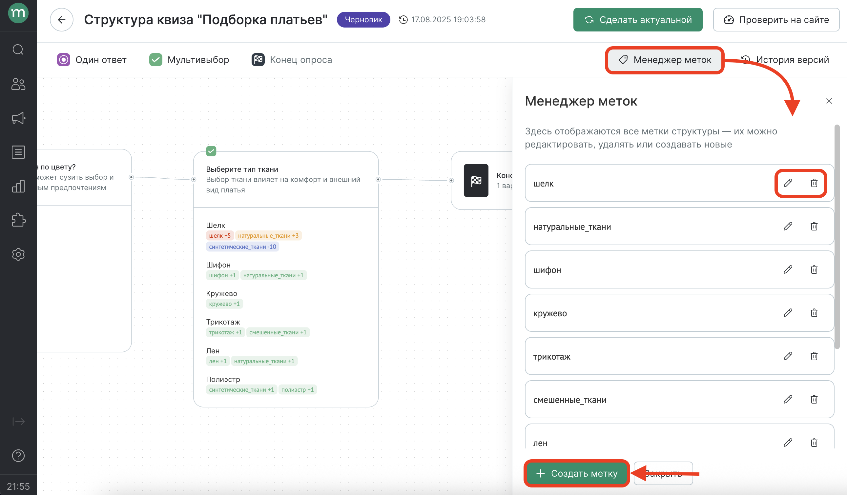
Task: Open the document list sidebar section
Action: click(x=18, y=152)
